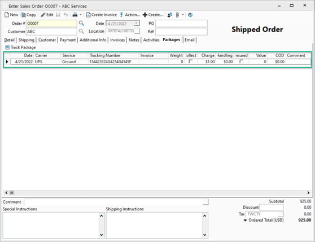Toggle the Insured checkbox in package row
The height and width of the screenshot is (242, 315).
pos(242,61)
